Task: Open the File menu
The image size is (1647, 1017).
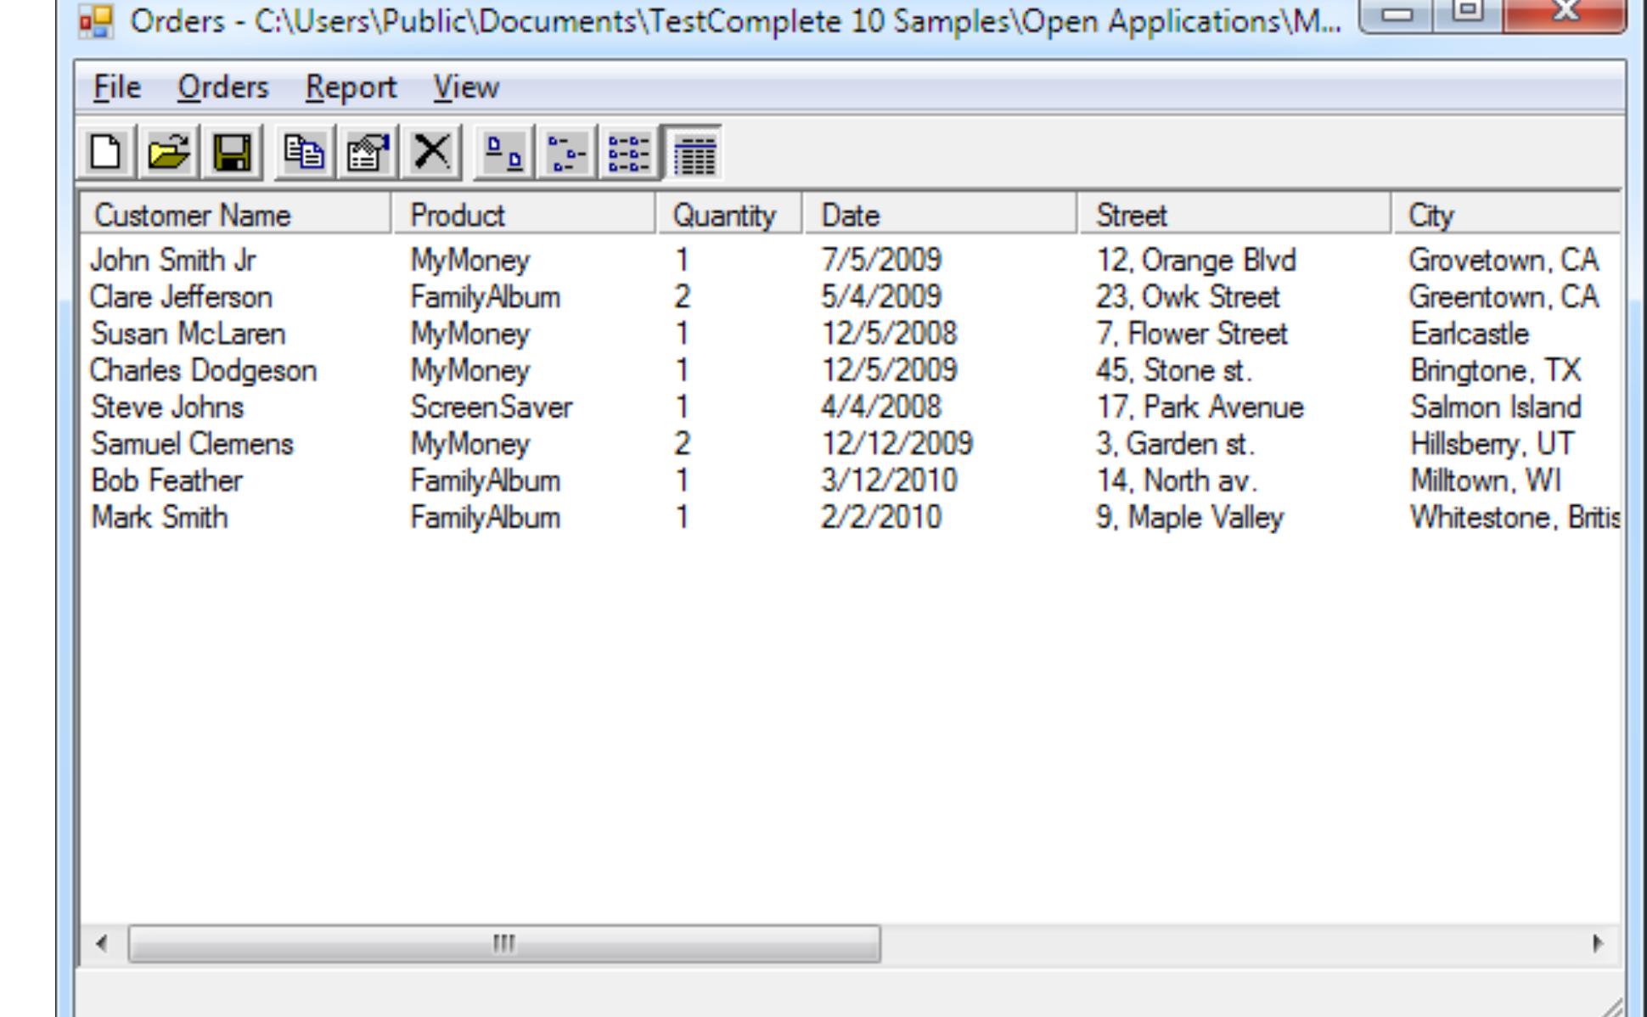Action: pyautogui.click(x=116, y=87)
